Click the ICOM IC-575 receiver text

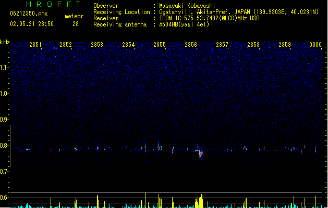(x=176, y=18)
